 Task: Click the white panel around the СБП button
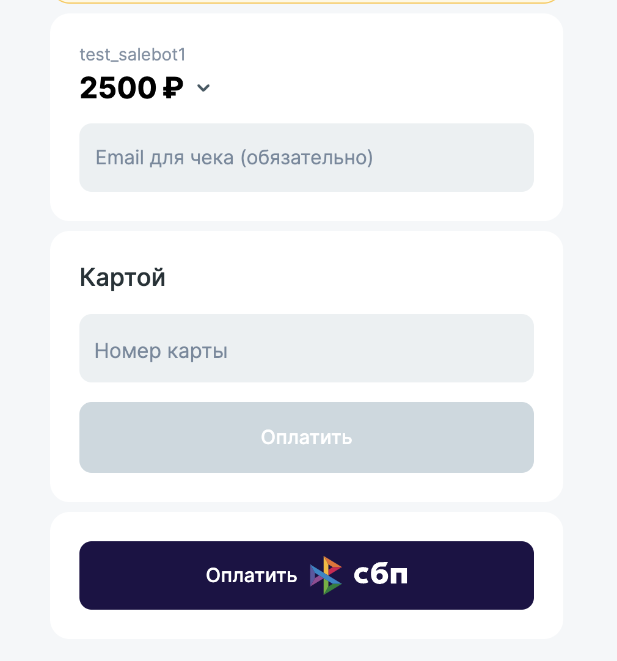(306, 624)
